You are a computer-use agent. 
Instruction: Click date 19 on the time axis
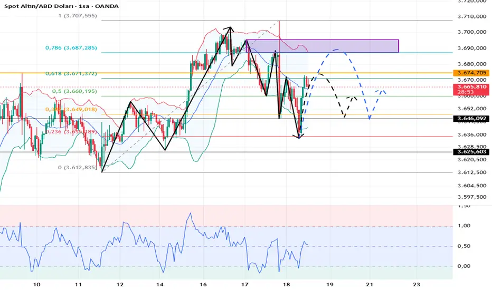(329, 284)
